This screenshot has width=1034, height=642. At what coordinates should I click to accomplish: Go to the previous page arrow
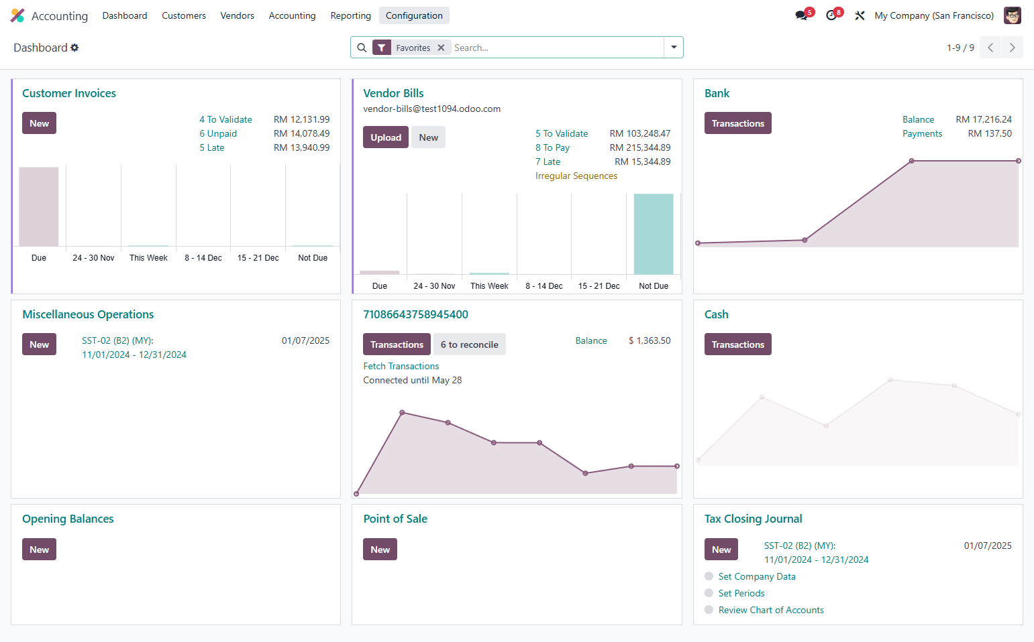pos(990,48)
